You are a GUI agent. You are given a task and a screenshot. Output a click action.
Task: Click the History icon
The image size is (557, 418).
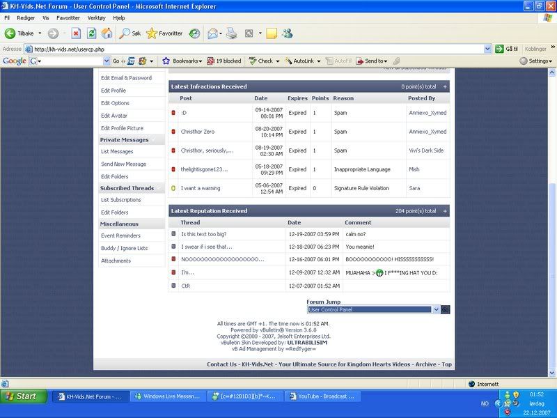click(194, 33)
